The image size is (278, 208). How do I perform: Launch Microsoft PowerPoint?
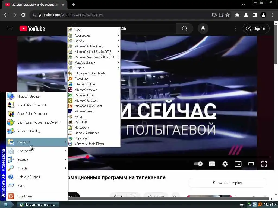click(94, 106)
